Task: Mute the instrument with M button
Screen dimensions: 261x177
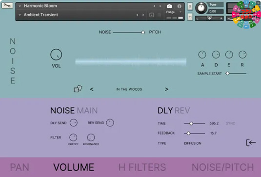Action: [x=190, y=17]
